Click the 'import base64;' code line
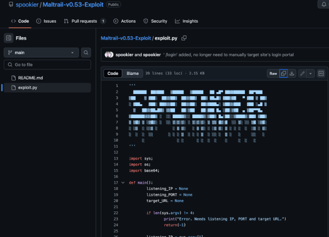 click(144, 171)
